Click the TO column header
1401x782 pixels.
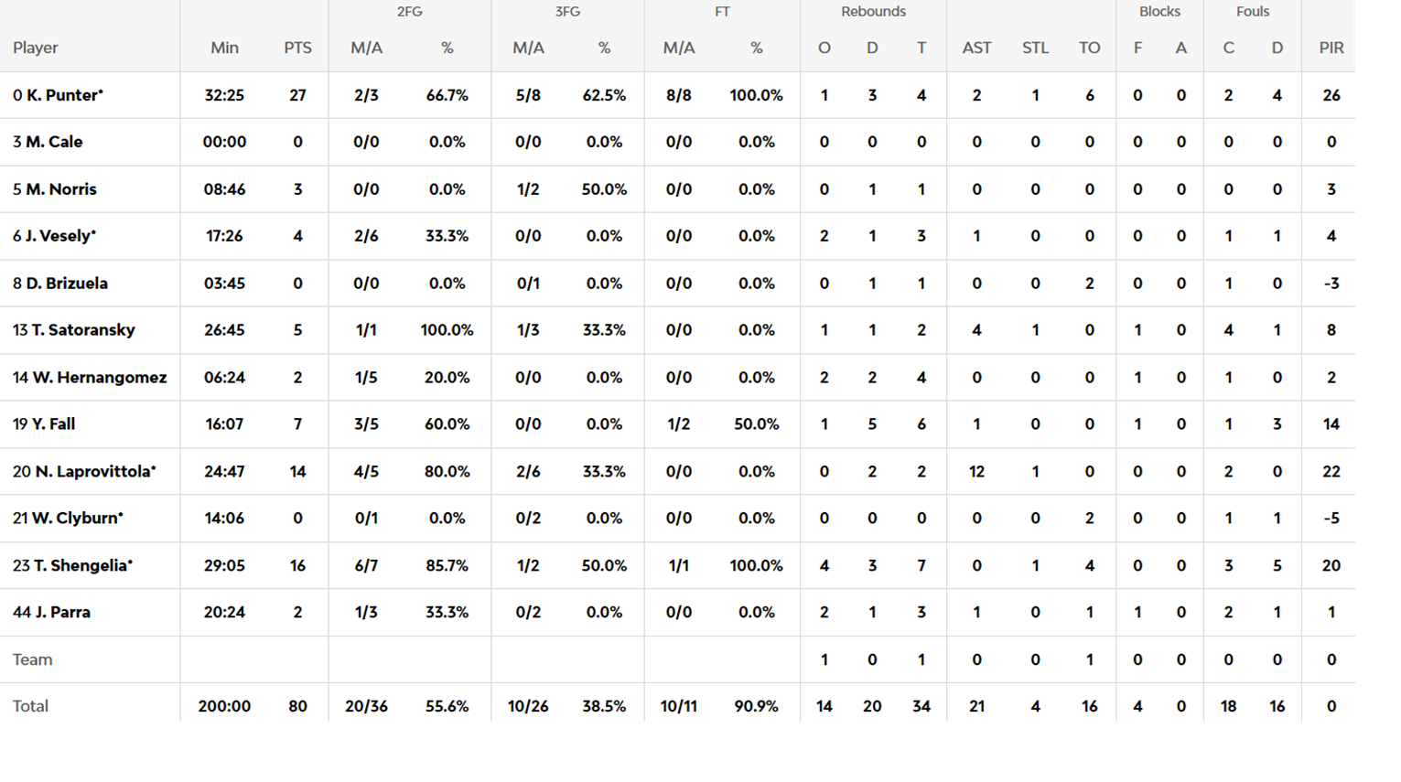click(x=1089, y=48)
